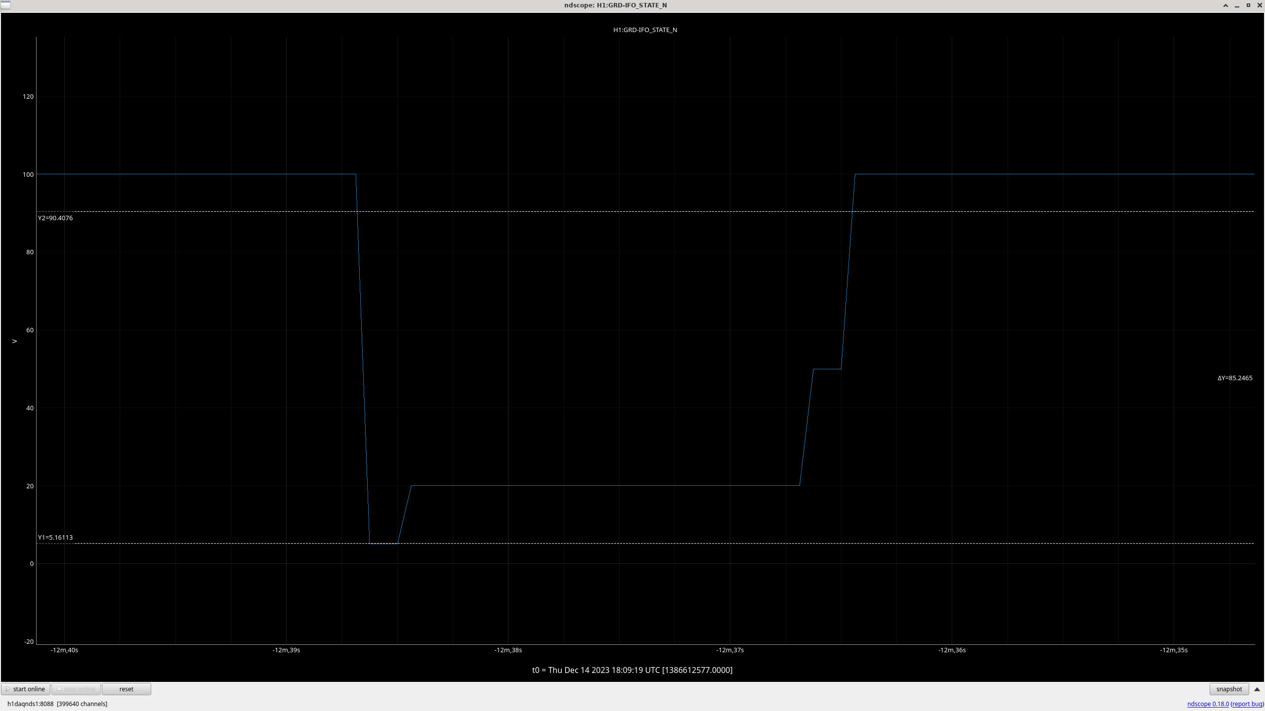Click the H1:GRD-IFO_STATE_N plot title
The image size is (1265, 711).
pyautogui.click(x=645, y=30)
